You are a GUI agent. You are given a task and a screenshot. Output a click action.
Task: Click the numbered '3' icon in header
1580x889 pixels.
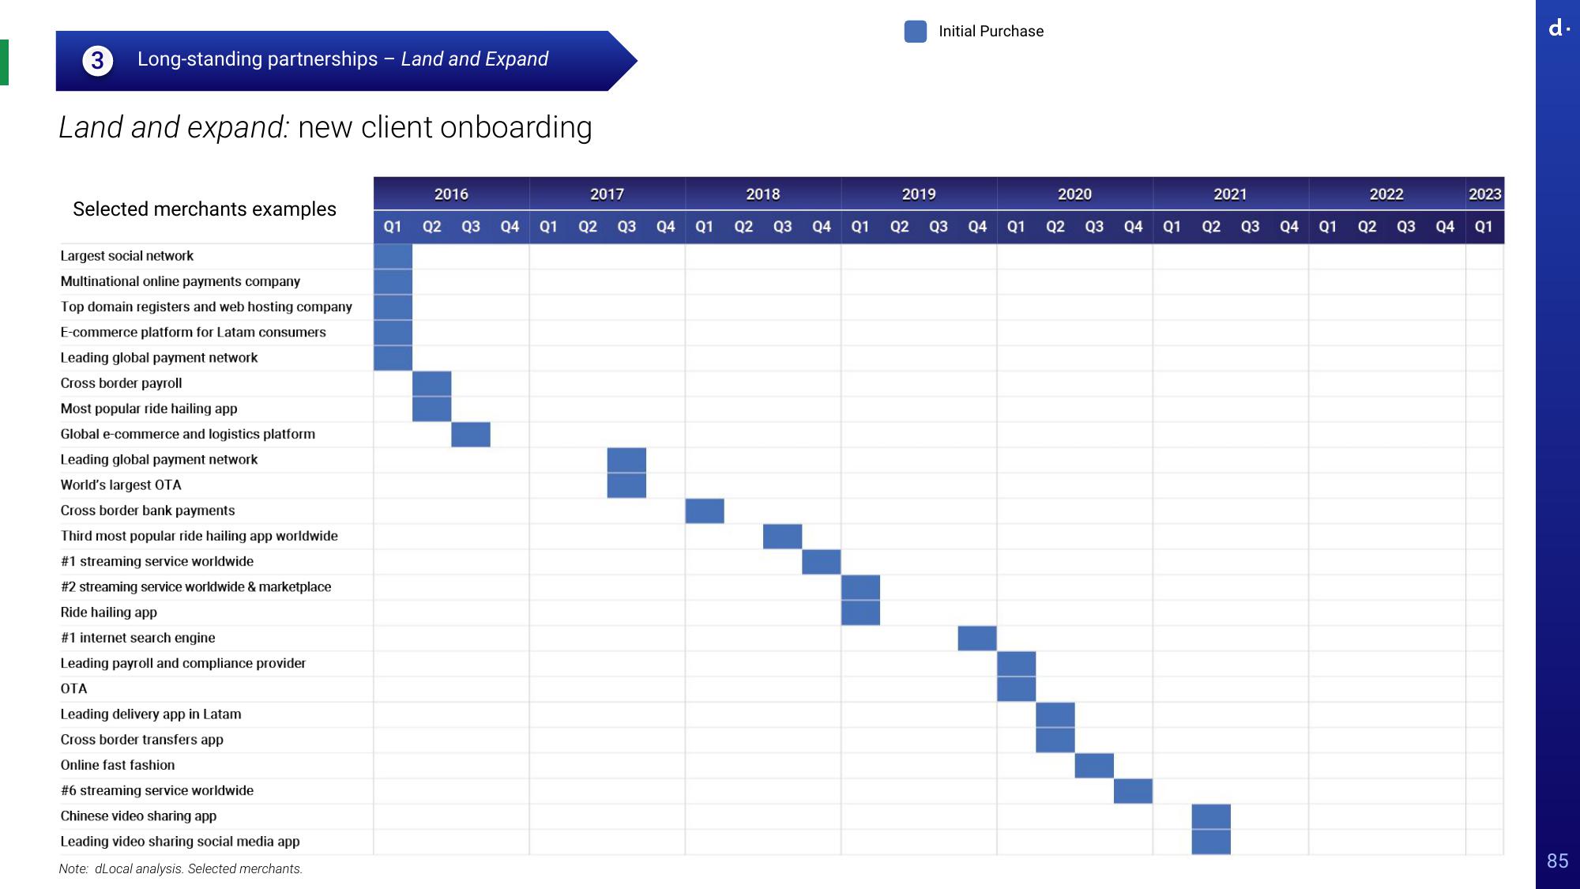98,58
